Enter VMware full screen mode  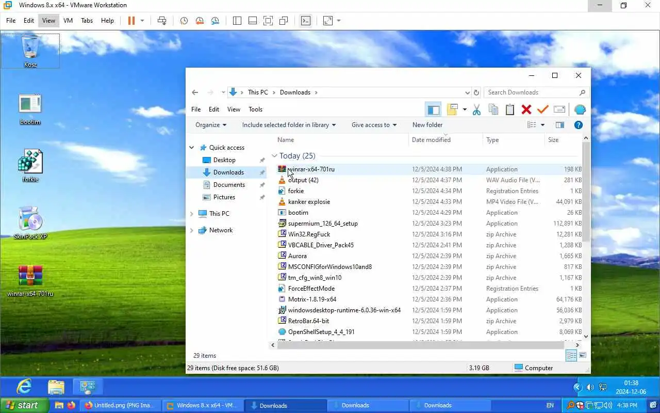tap(268, 21)
